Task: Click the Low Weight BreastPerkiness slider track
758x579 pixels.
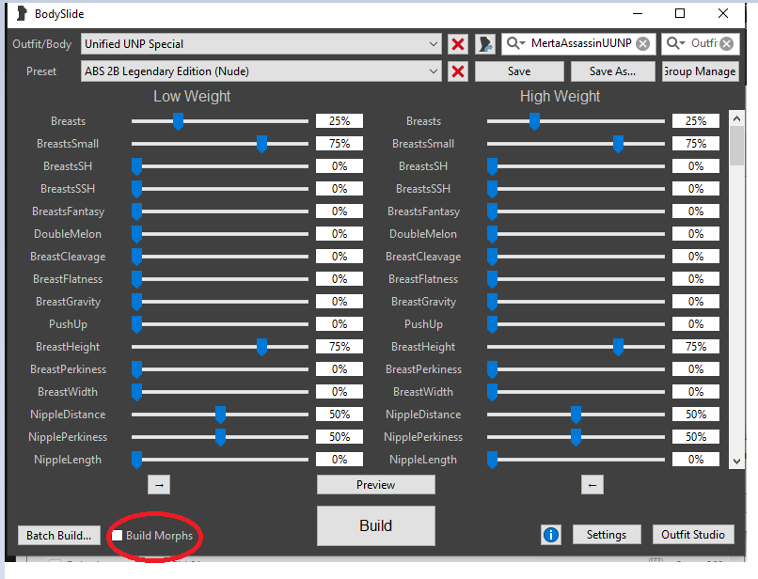Action: pyautogui.click(x=220, y=369)
